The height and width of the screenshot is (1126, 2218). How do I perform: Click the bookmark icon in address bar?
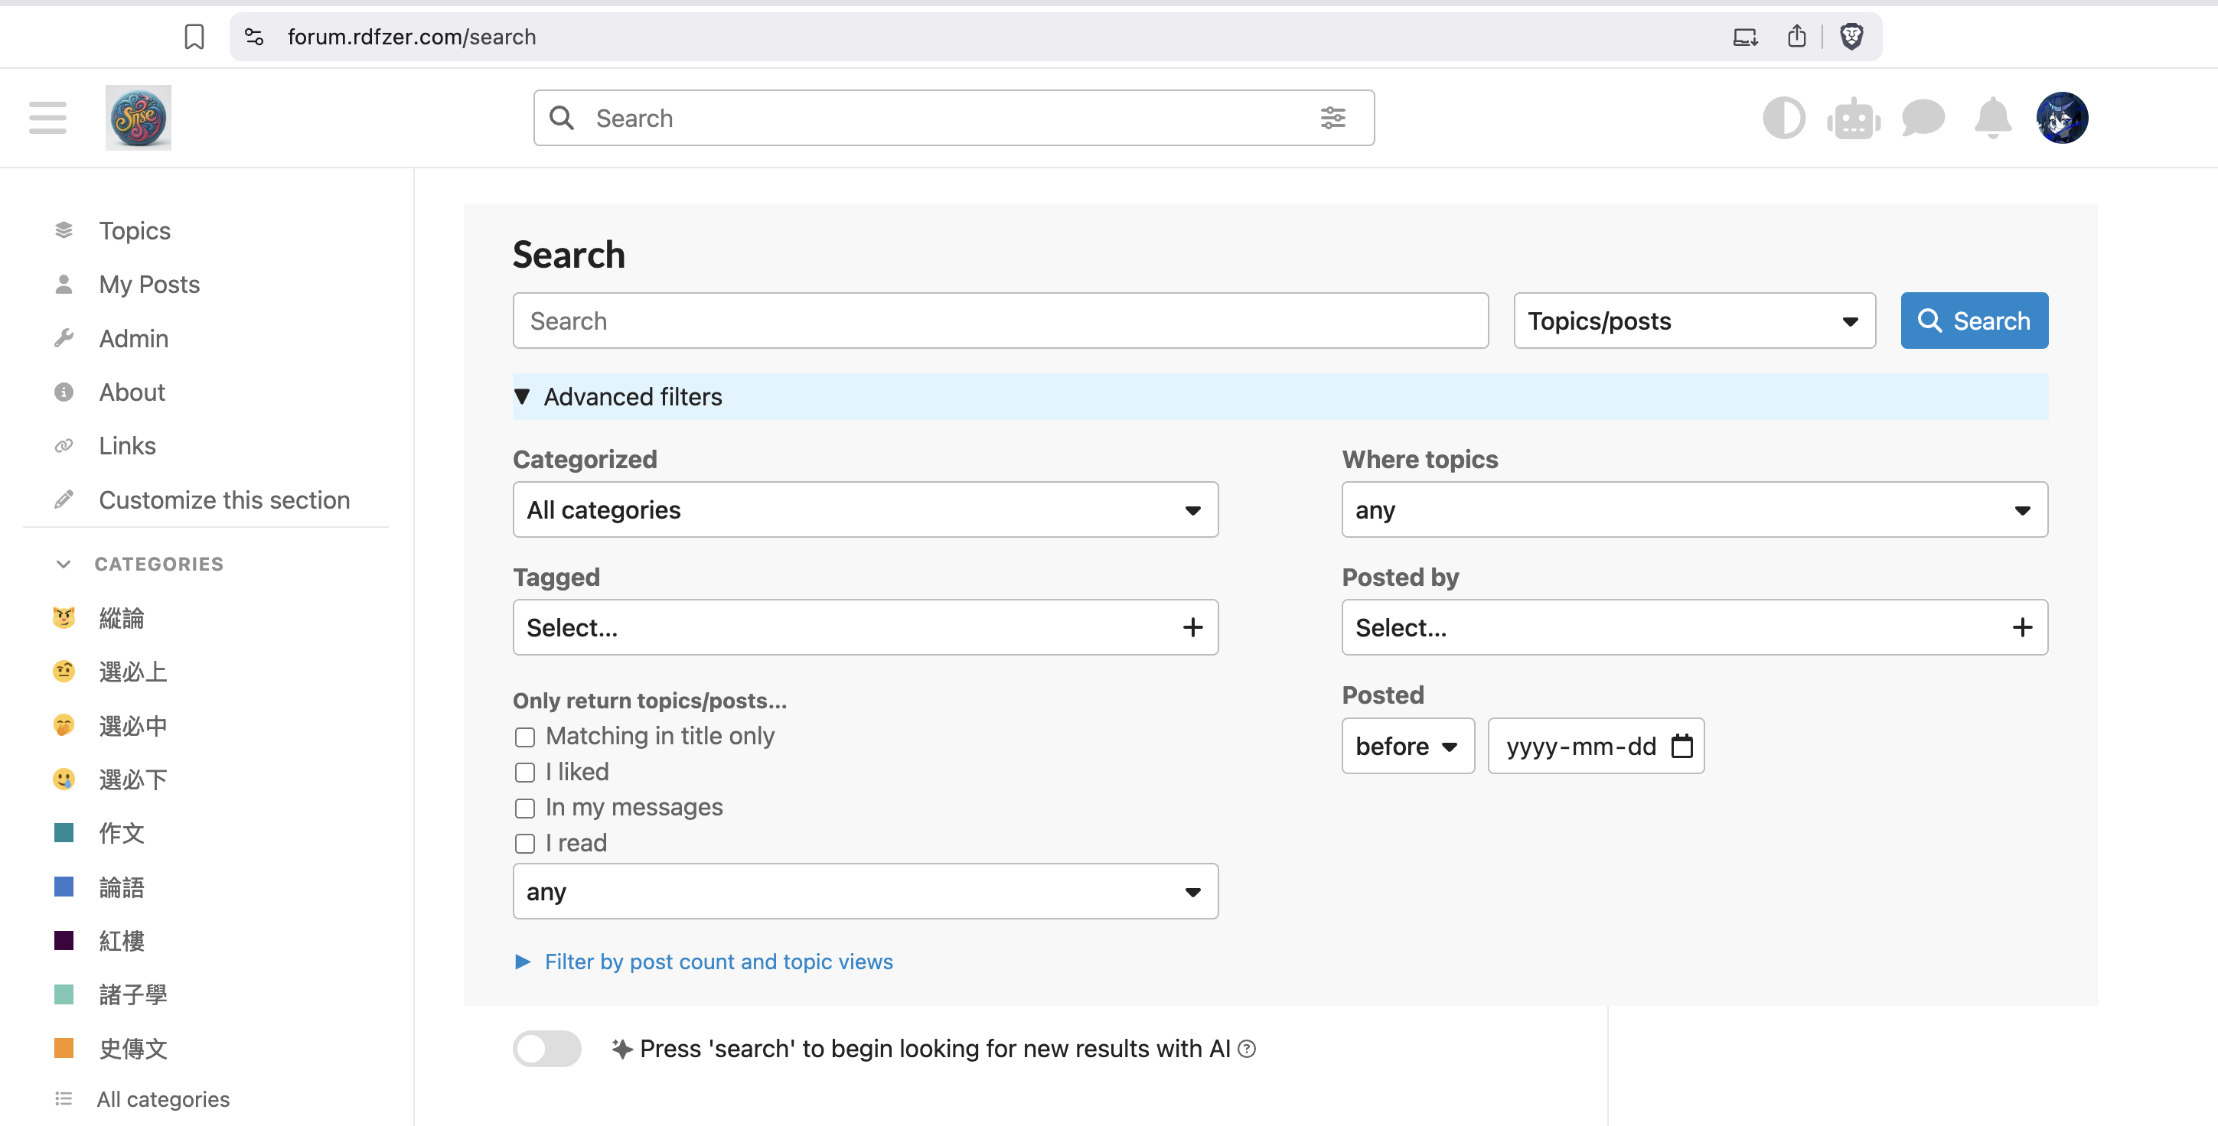[194, 37]
